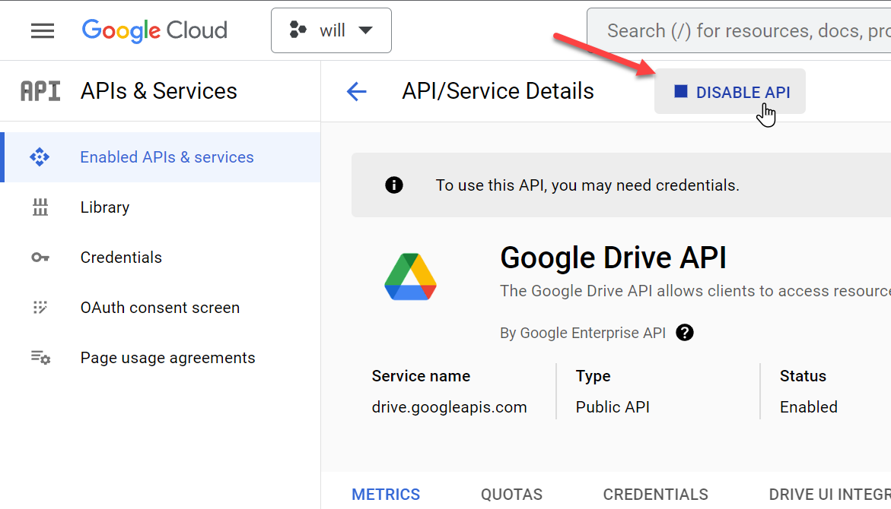891x509 pixels.
Task: Click the DISABLE API button
Action: (x=730, y=92)
